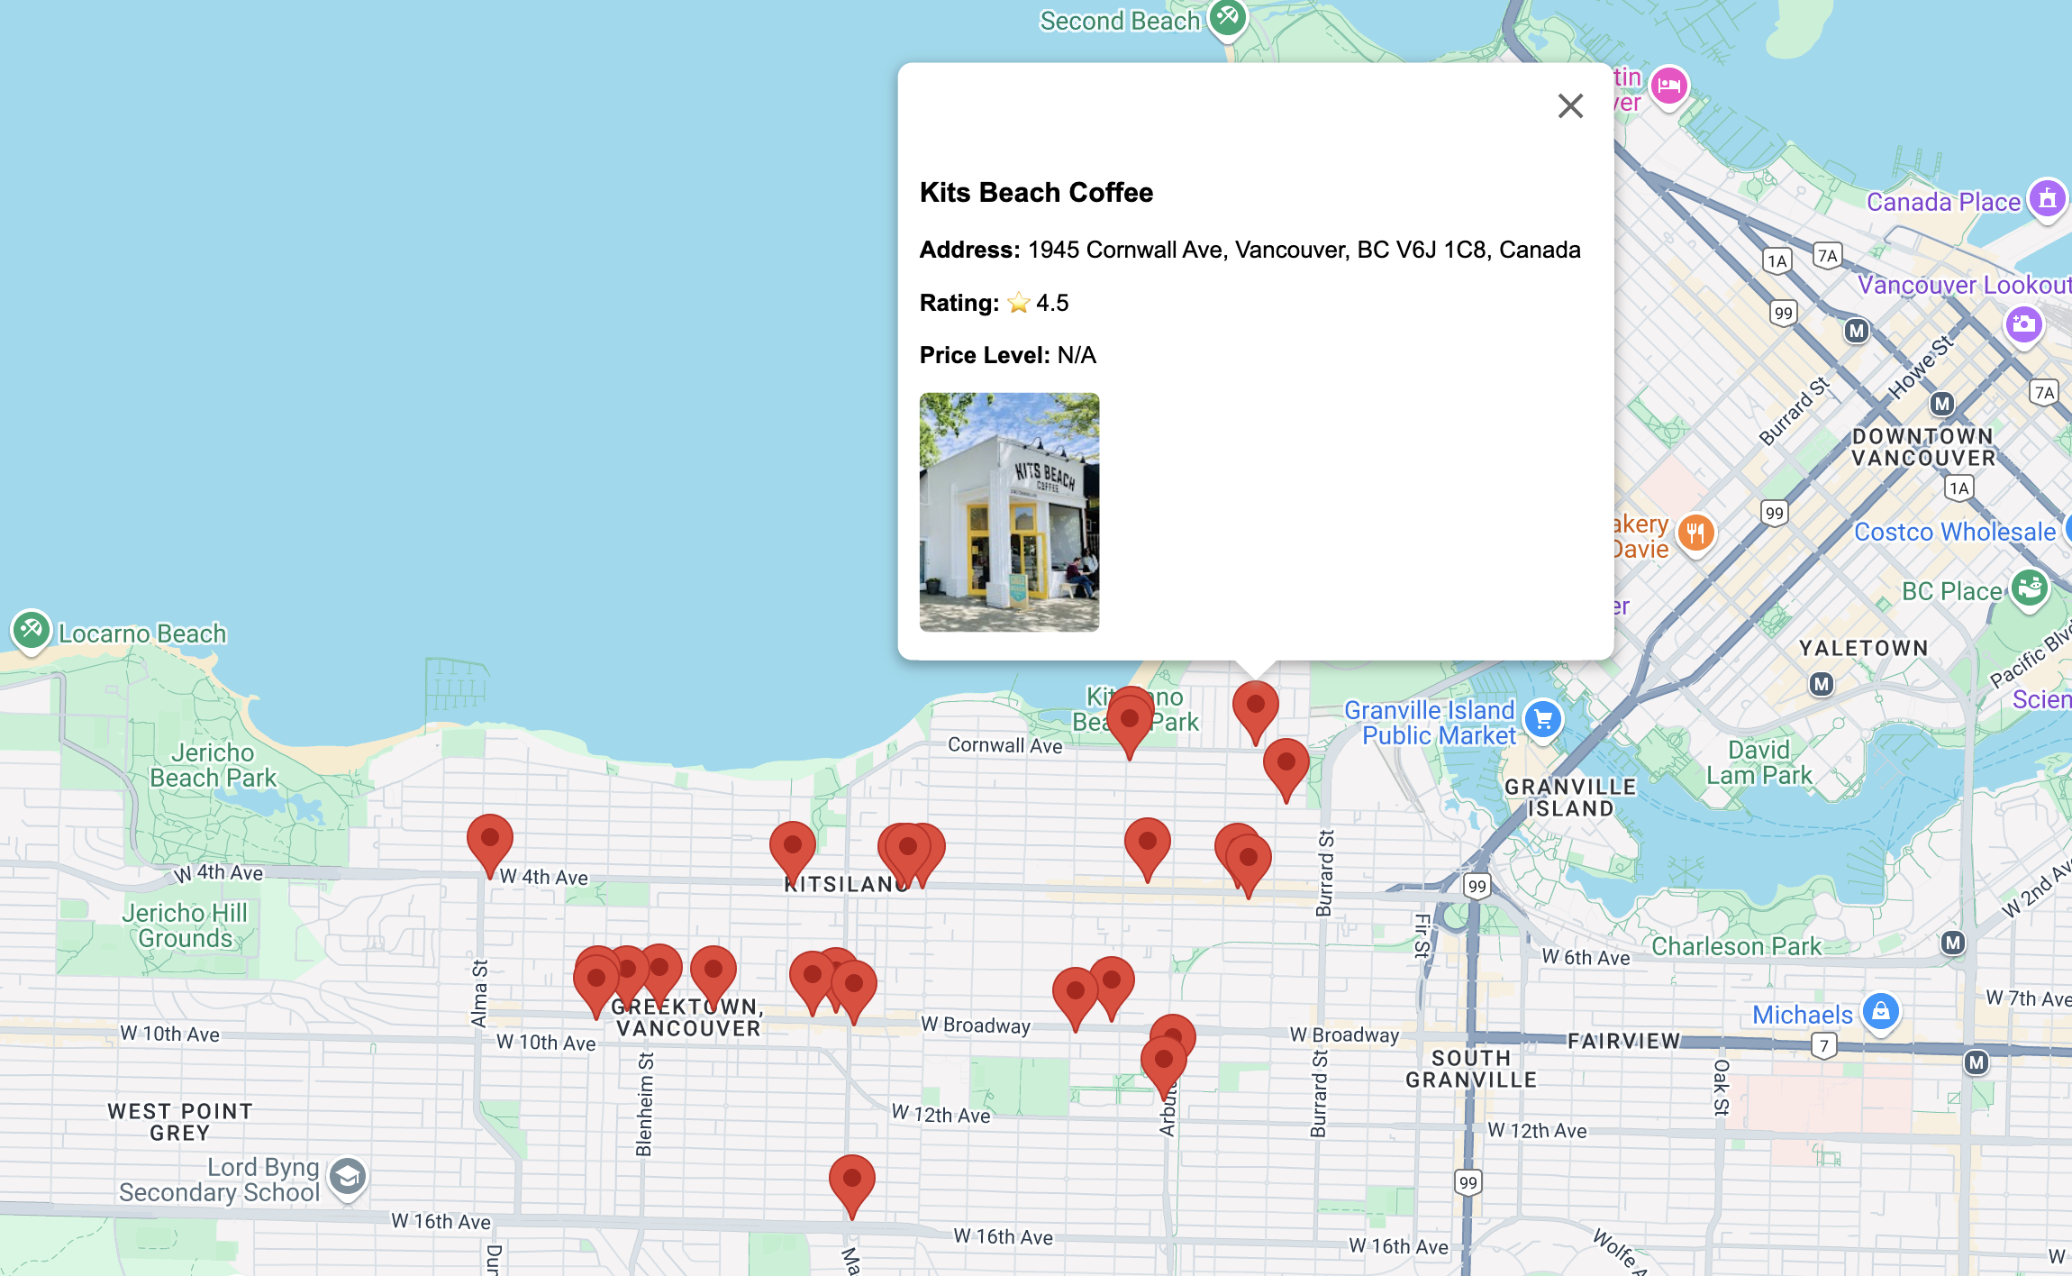
Task: Click the Kits Beach Coffee title heading
Action: (1036, 192)
